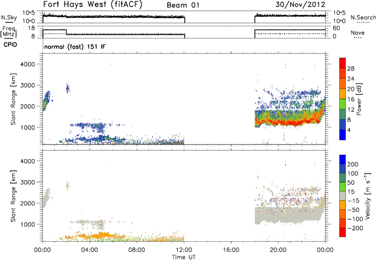Click the "Velocity [m s-1]" colorbar title
The image size is (376, 260).
pos(368,196)
